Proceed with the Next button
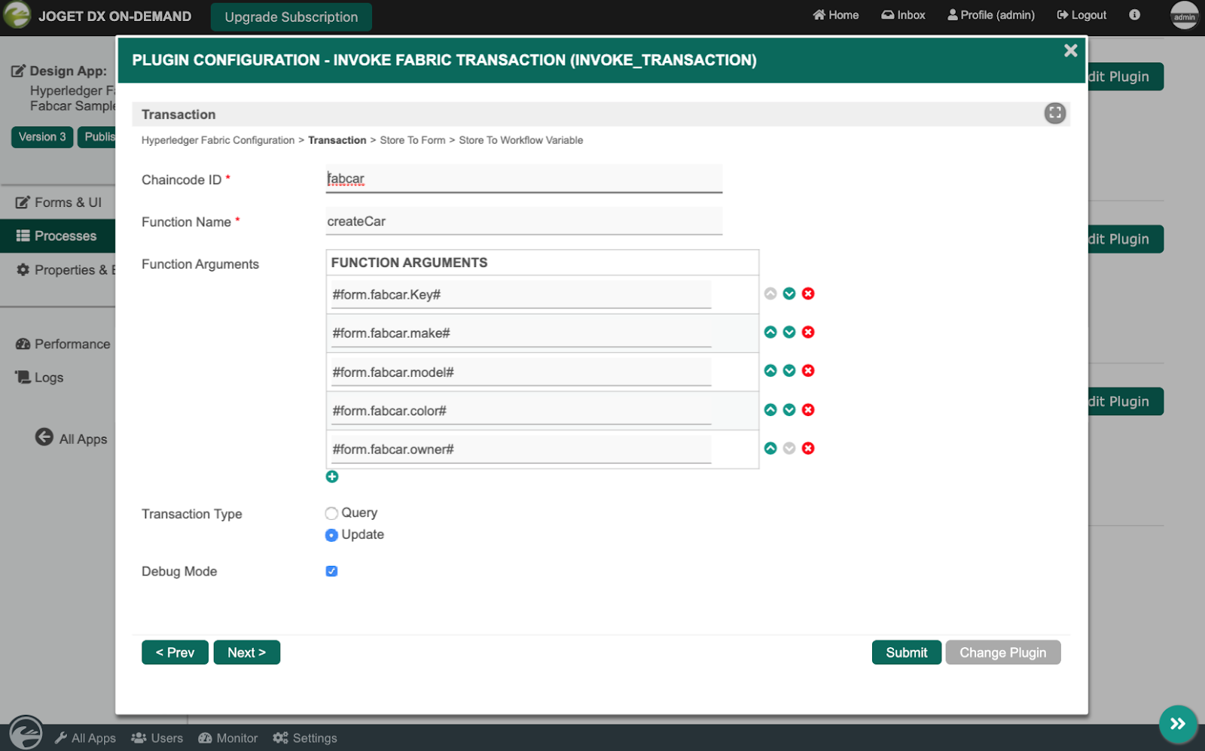The image size is (1205, 751). 247,652
